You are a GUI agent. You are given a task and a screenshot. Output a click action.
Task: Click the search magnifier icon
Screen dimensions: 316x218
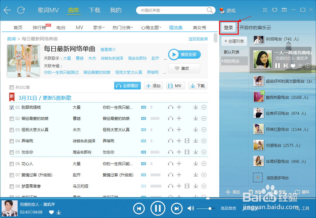209,10
